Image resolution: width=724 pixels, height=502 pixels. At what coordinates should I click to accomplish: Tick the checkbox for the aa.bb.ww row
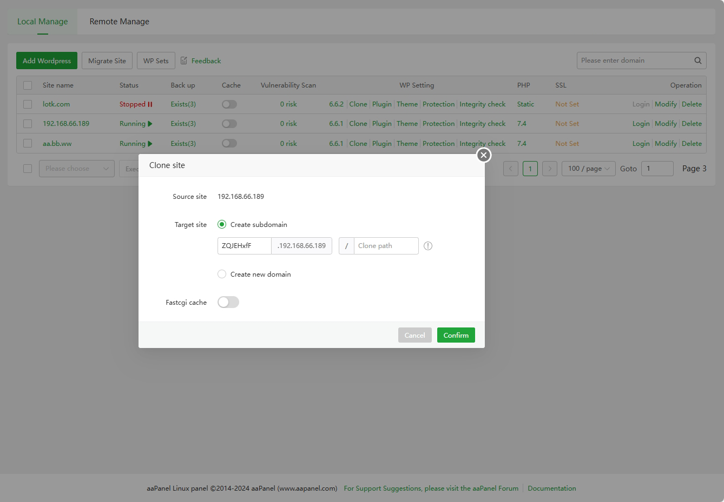[x=28, y=144]
